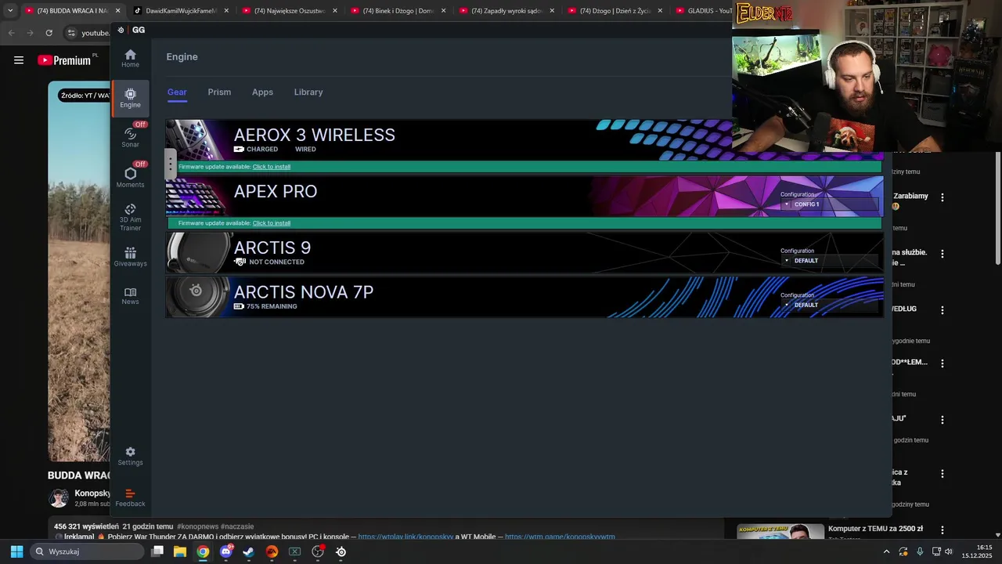The image size is (1002, 564).
Task: Open the Apex Pro keyboard device card
Action: (x=524, y=196)
